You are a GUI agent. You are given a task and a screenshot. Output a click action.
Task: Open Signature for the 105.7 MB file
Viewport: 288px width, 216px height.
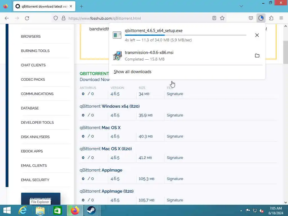coord(175,200)
